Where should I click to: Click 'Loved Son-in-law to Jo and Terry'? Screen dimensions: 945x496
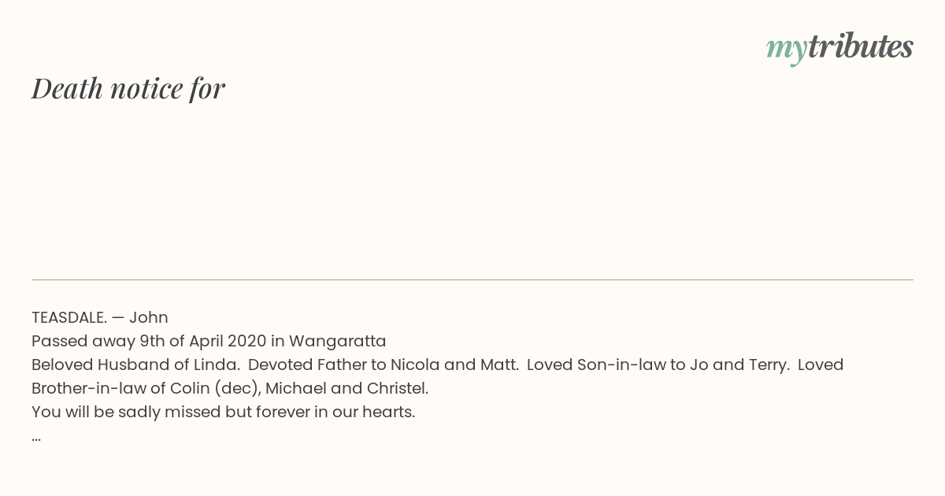click(x=658, y=365)
